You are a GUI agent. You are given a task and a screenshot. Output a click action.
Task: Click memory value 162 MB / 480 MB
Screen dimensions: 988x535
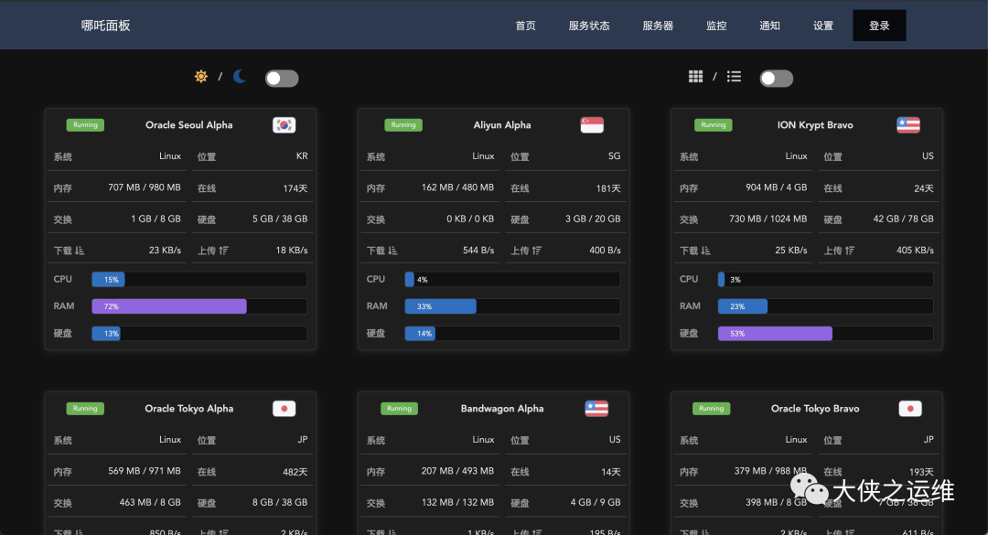457,187
